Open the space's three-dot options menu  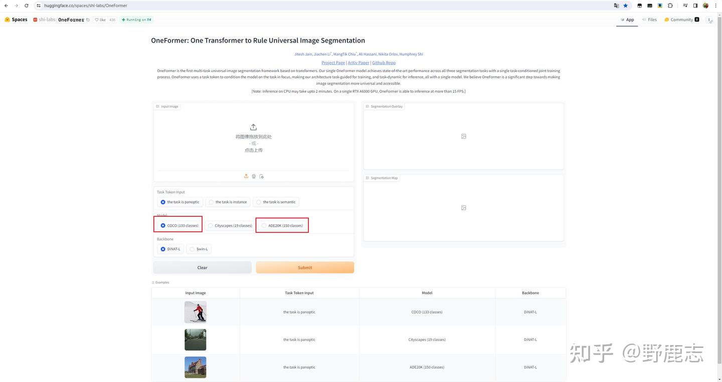point(709,20)
